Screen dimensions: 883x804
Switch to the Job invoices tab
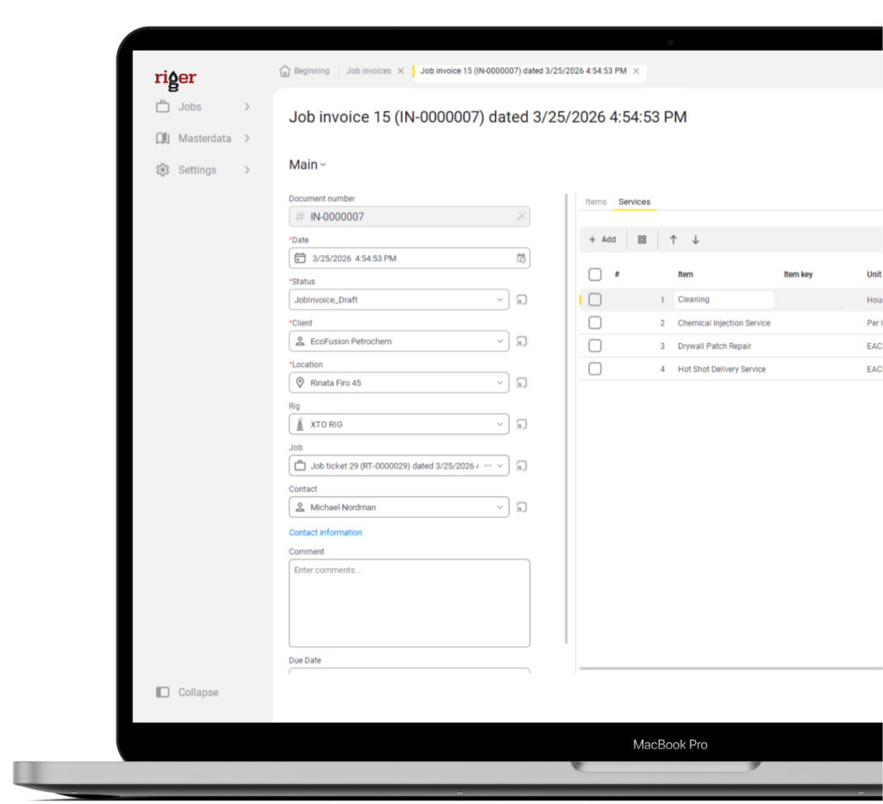(368, 71)
